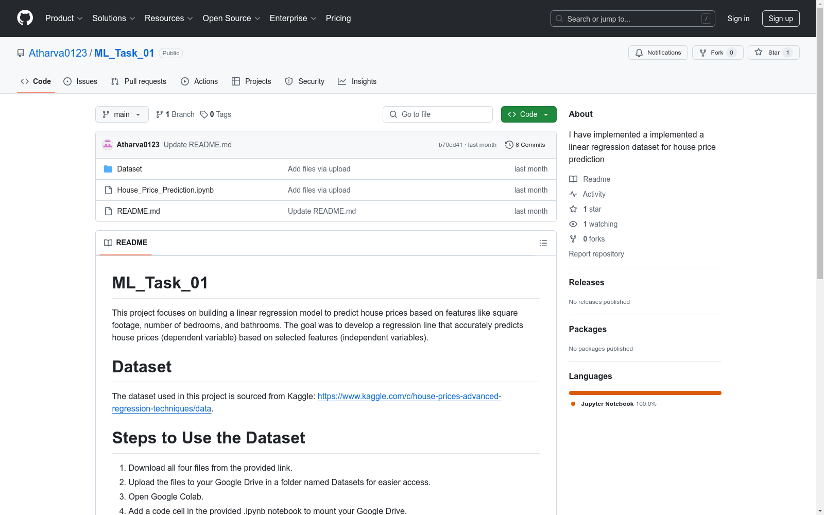Click Atharva0123's avatar in commit row
The height and width of the screenshot is (515, 824).
(x=108, y=145)
